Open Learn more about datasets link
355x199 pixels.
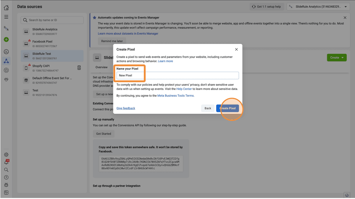pos(128,34)
